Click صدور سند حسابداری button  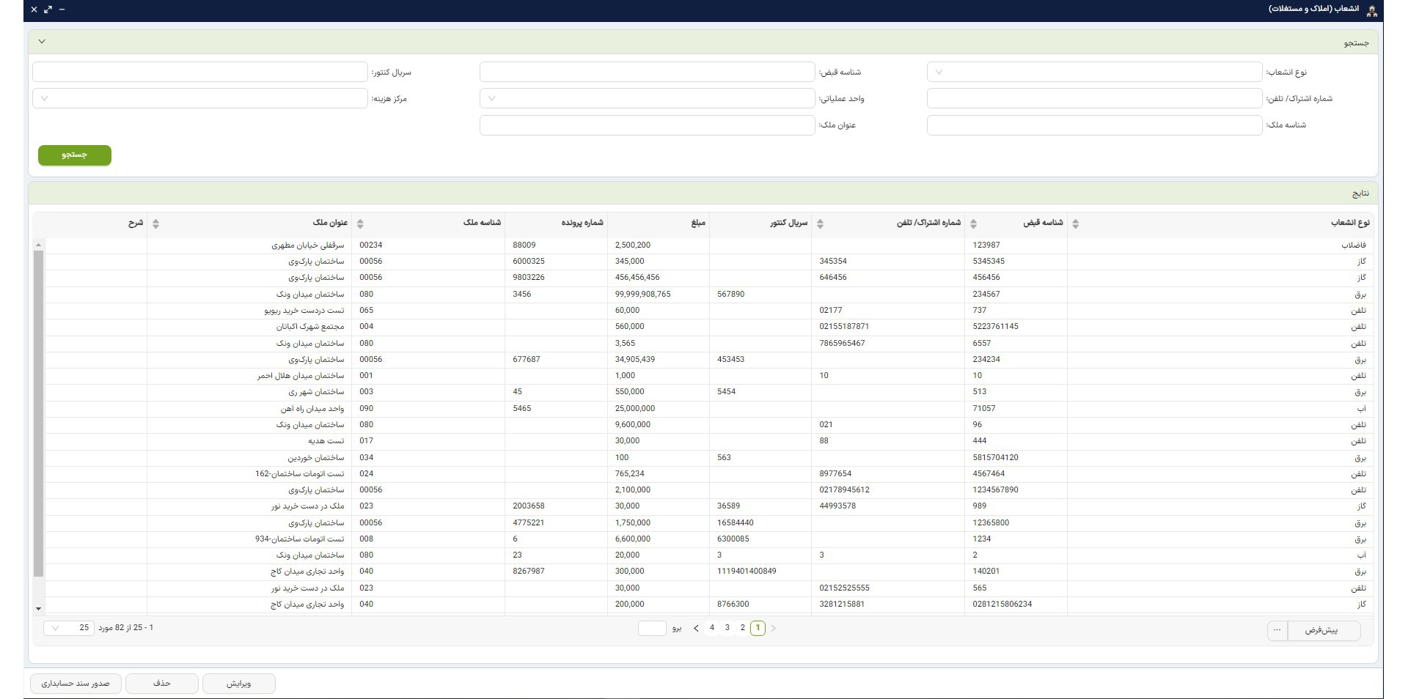pyautogui.click(x=75, y=684)
